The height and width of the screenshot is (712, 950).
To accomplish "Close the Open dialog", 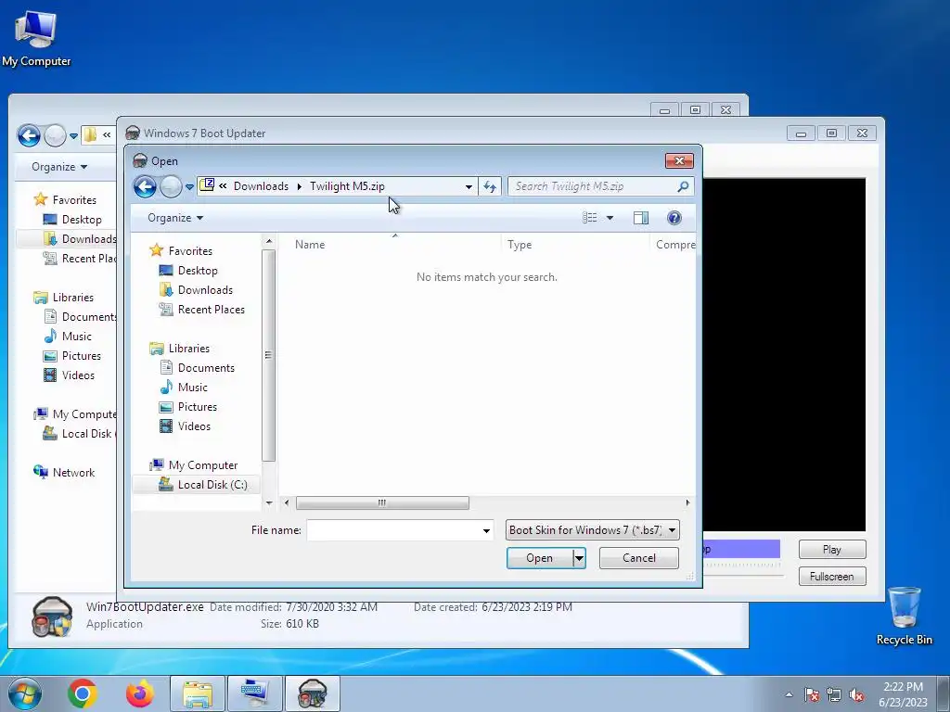I will coord(679,160).
